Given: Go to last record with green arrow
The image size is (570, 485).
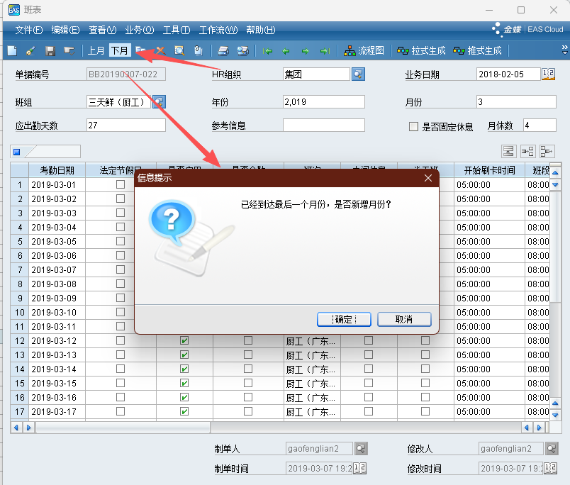Looking at the screenshot, I should point(325,51).
